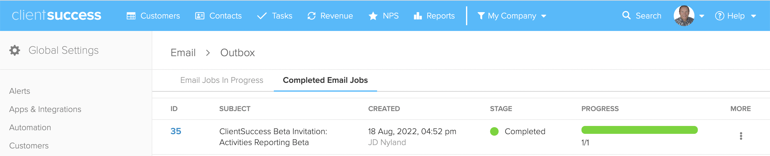Click the Revenue refresh-arrows icon
Image resolution: width=770 pixels, height=156 pixels.
(312, 16)
